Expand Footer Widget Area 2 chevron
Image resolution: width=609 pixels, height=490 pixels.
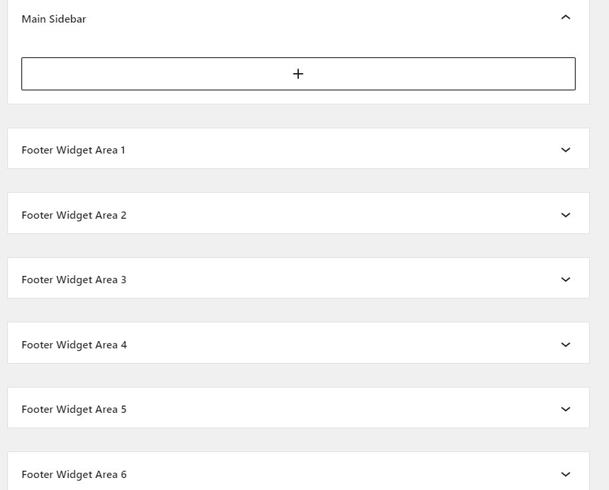tap(566, 215)
